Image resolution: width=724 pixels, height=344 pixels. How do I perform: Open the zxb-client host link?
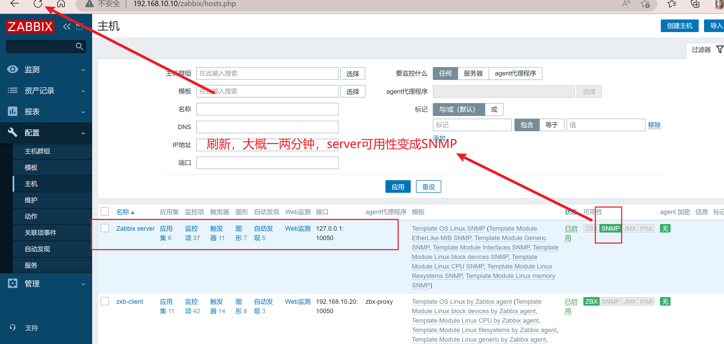129,301
